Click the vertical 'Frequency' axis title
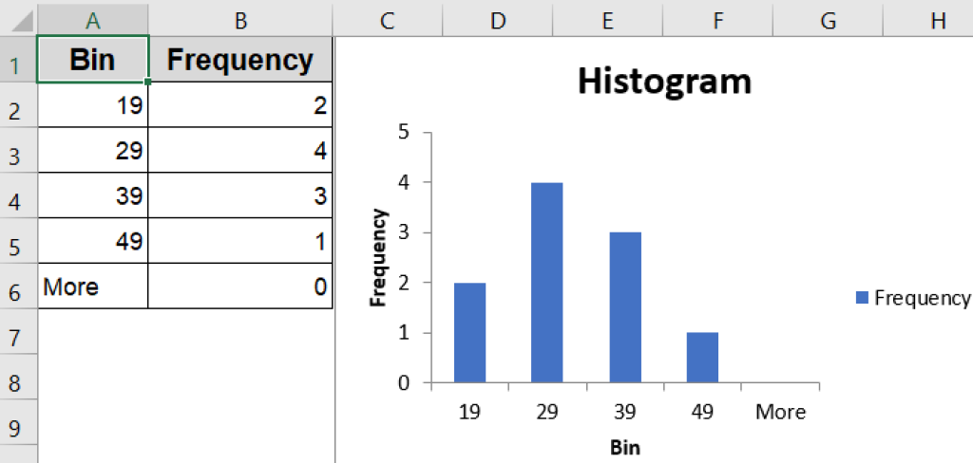Image resolution: width=973 pixels, height=463 pixels. pos(378,257)
